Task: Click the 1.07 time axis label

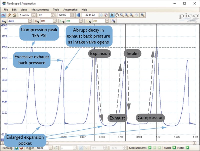Action: 158,137
